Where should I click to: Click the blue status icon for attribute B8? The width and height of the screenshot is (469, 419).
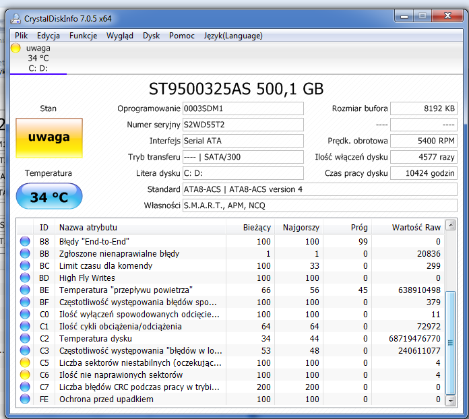click(25, 241)
